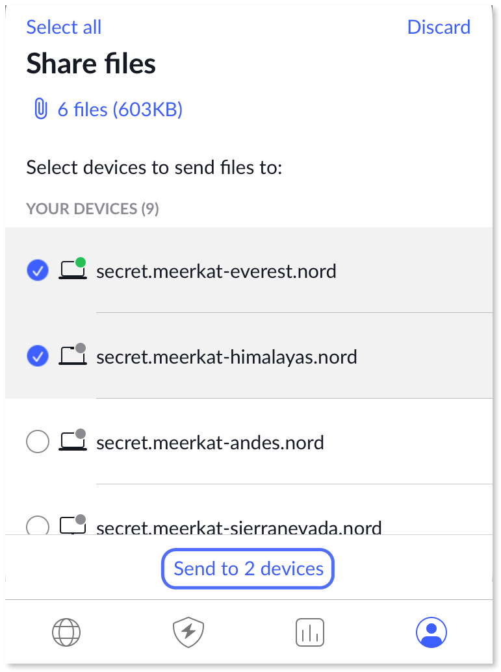
Task: Click the offline laptop icon for secret.meerkat-andes.nord
Action: click(x=72, y=442)
